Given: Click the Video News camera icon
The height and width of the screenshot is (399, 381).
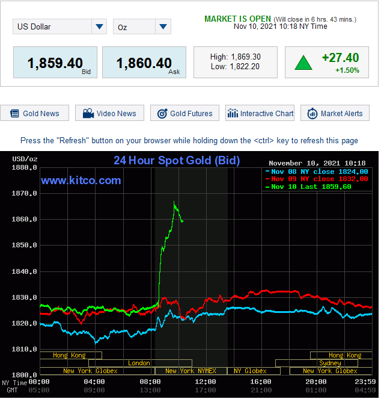Looking at the screenshot, I should click(88, 114).
